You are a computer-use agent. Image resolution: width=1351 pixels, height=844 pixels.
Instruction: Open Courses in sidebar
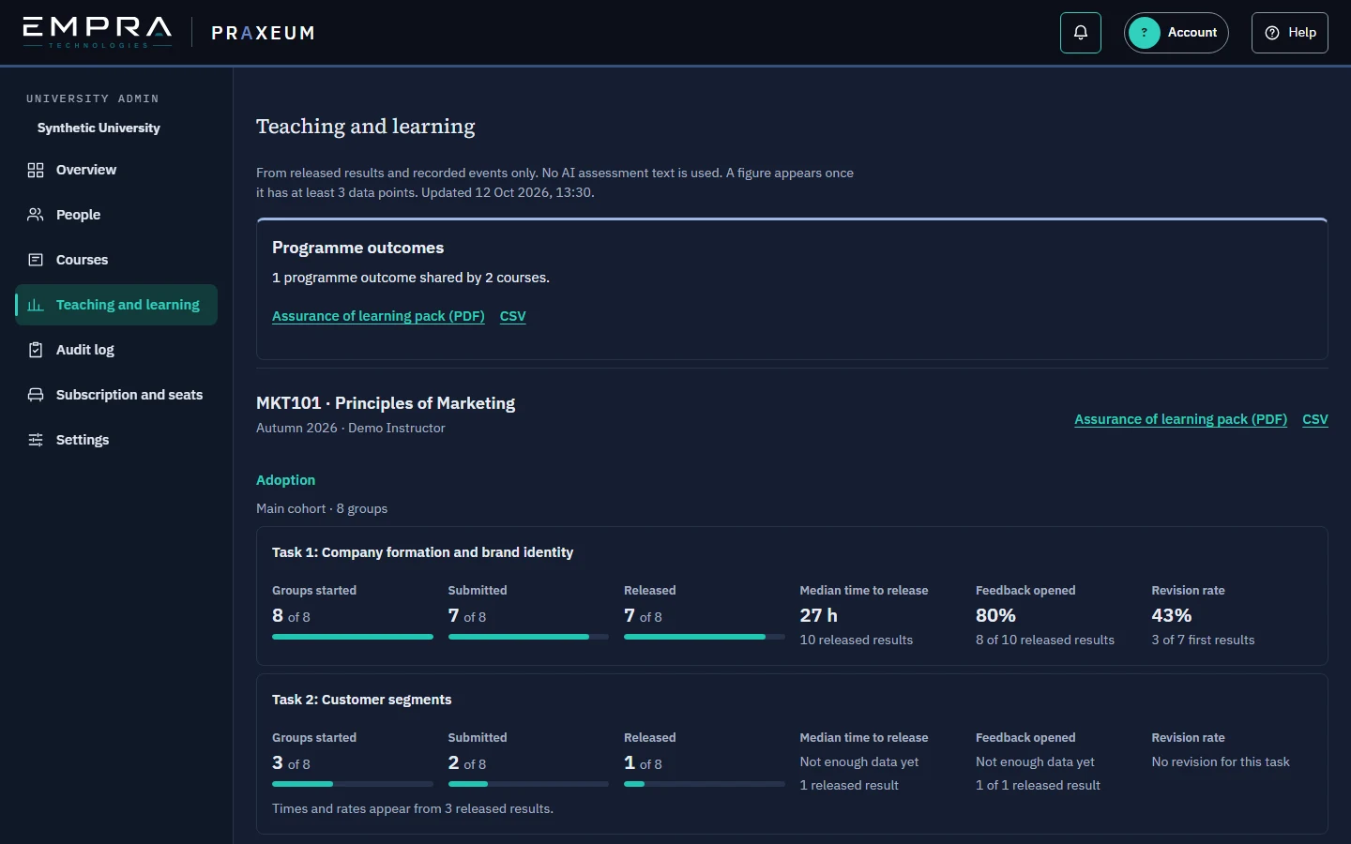(116, 260)
